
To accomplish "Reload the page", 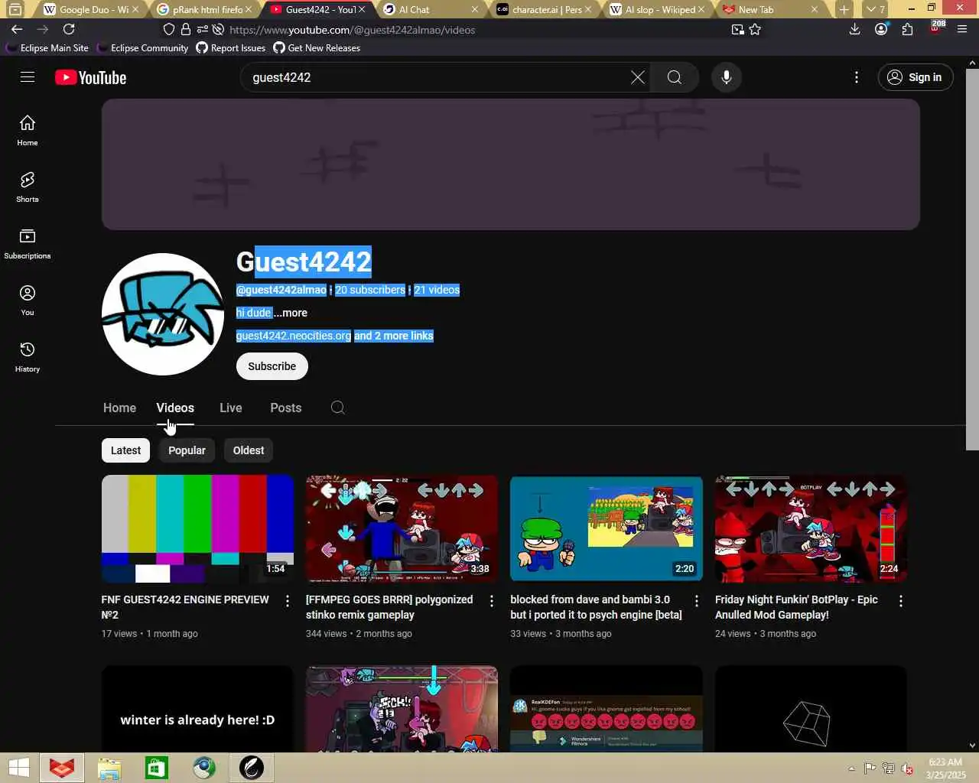I will (x=69, y=29).
